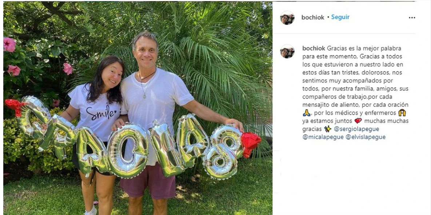Open the three-dot more options menu
Screen dimensions: 431x215
pos(412,17)
